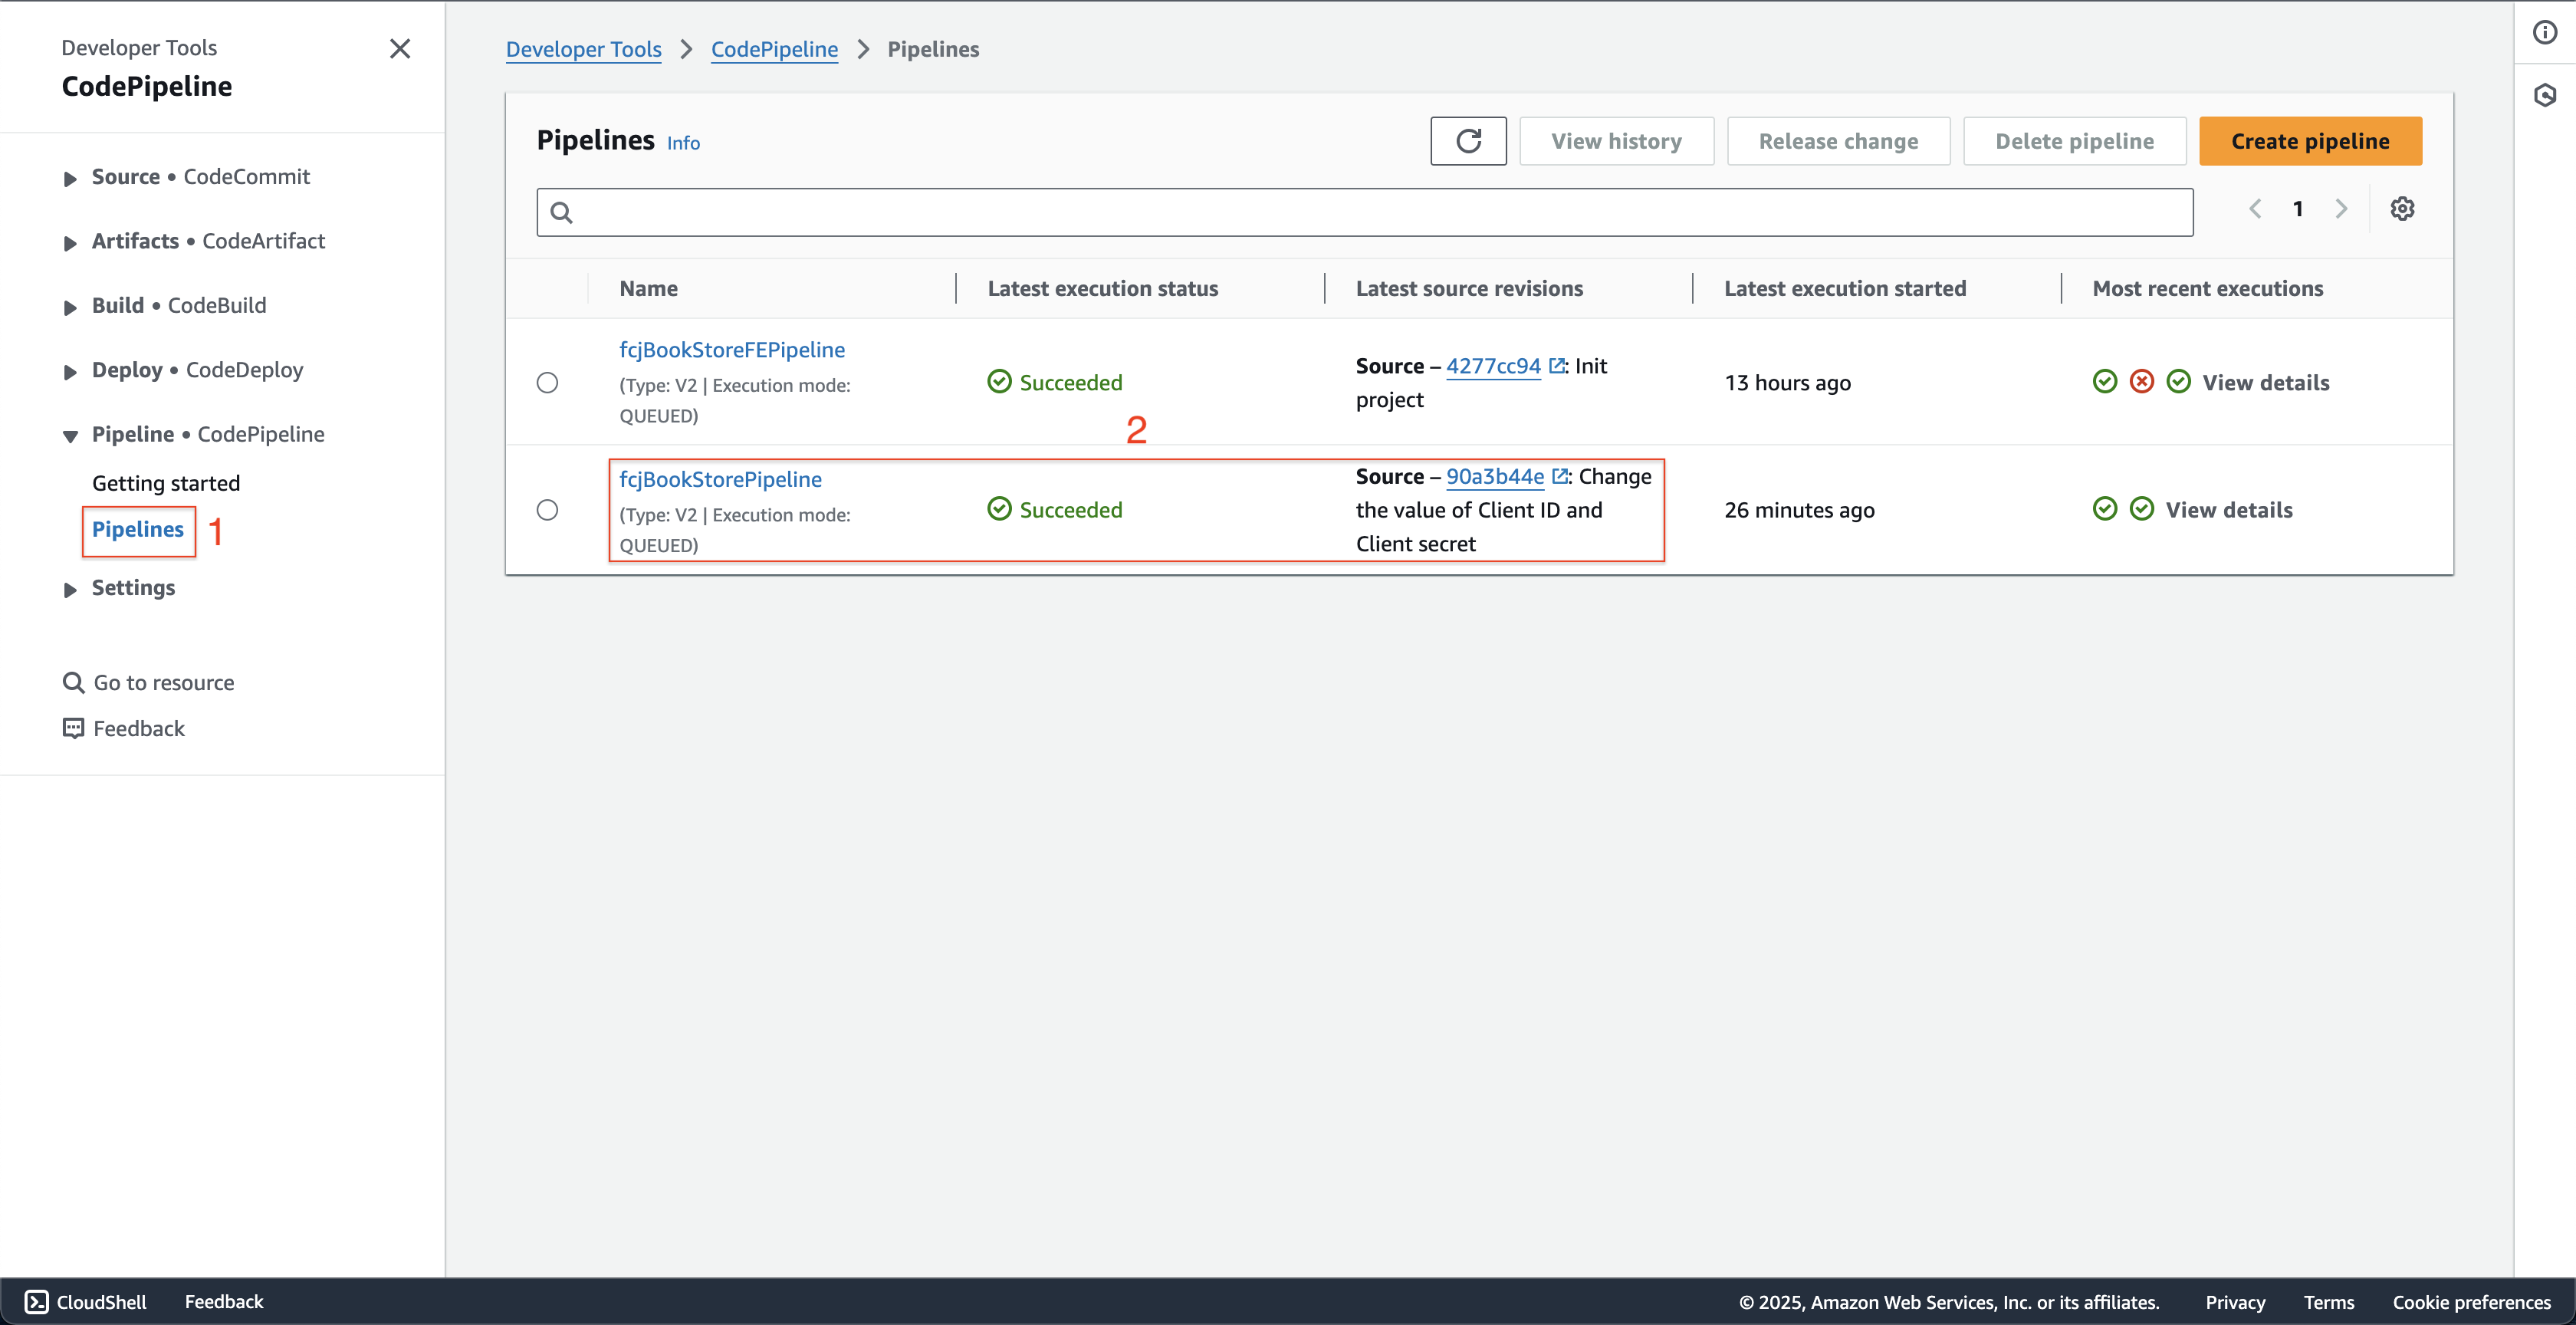2576x1325 pixels.
Task: Click Latest source revisions column header
Action: tap(1469, 288)
